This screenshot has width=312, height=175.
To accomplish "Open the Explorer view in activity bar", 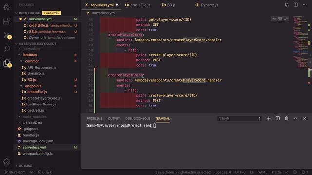I will click(7, 63).
